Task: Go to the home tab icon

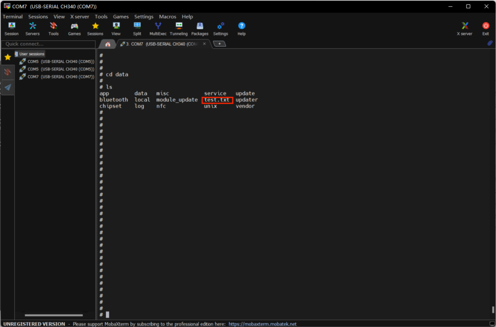Action: [107, 44]
